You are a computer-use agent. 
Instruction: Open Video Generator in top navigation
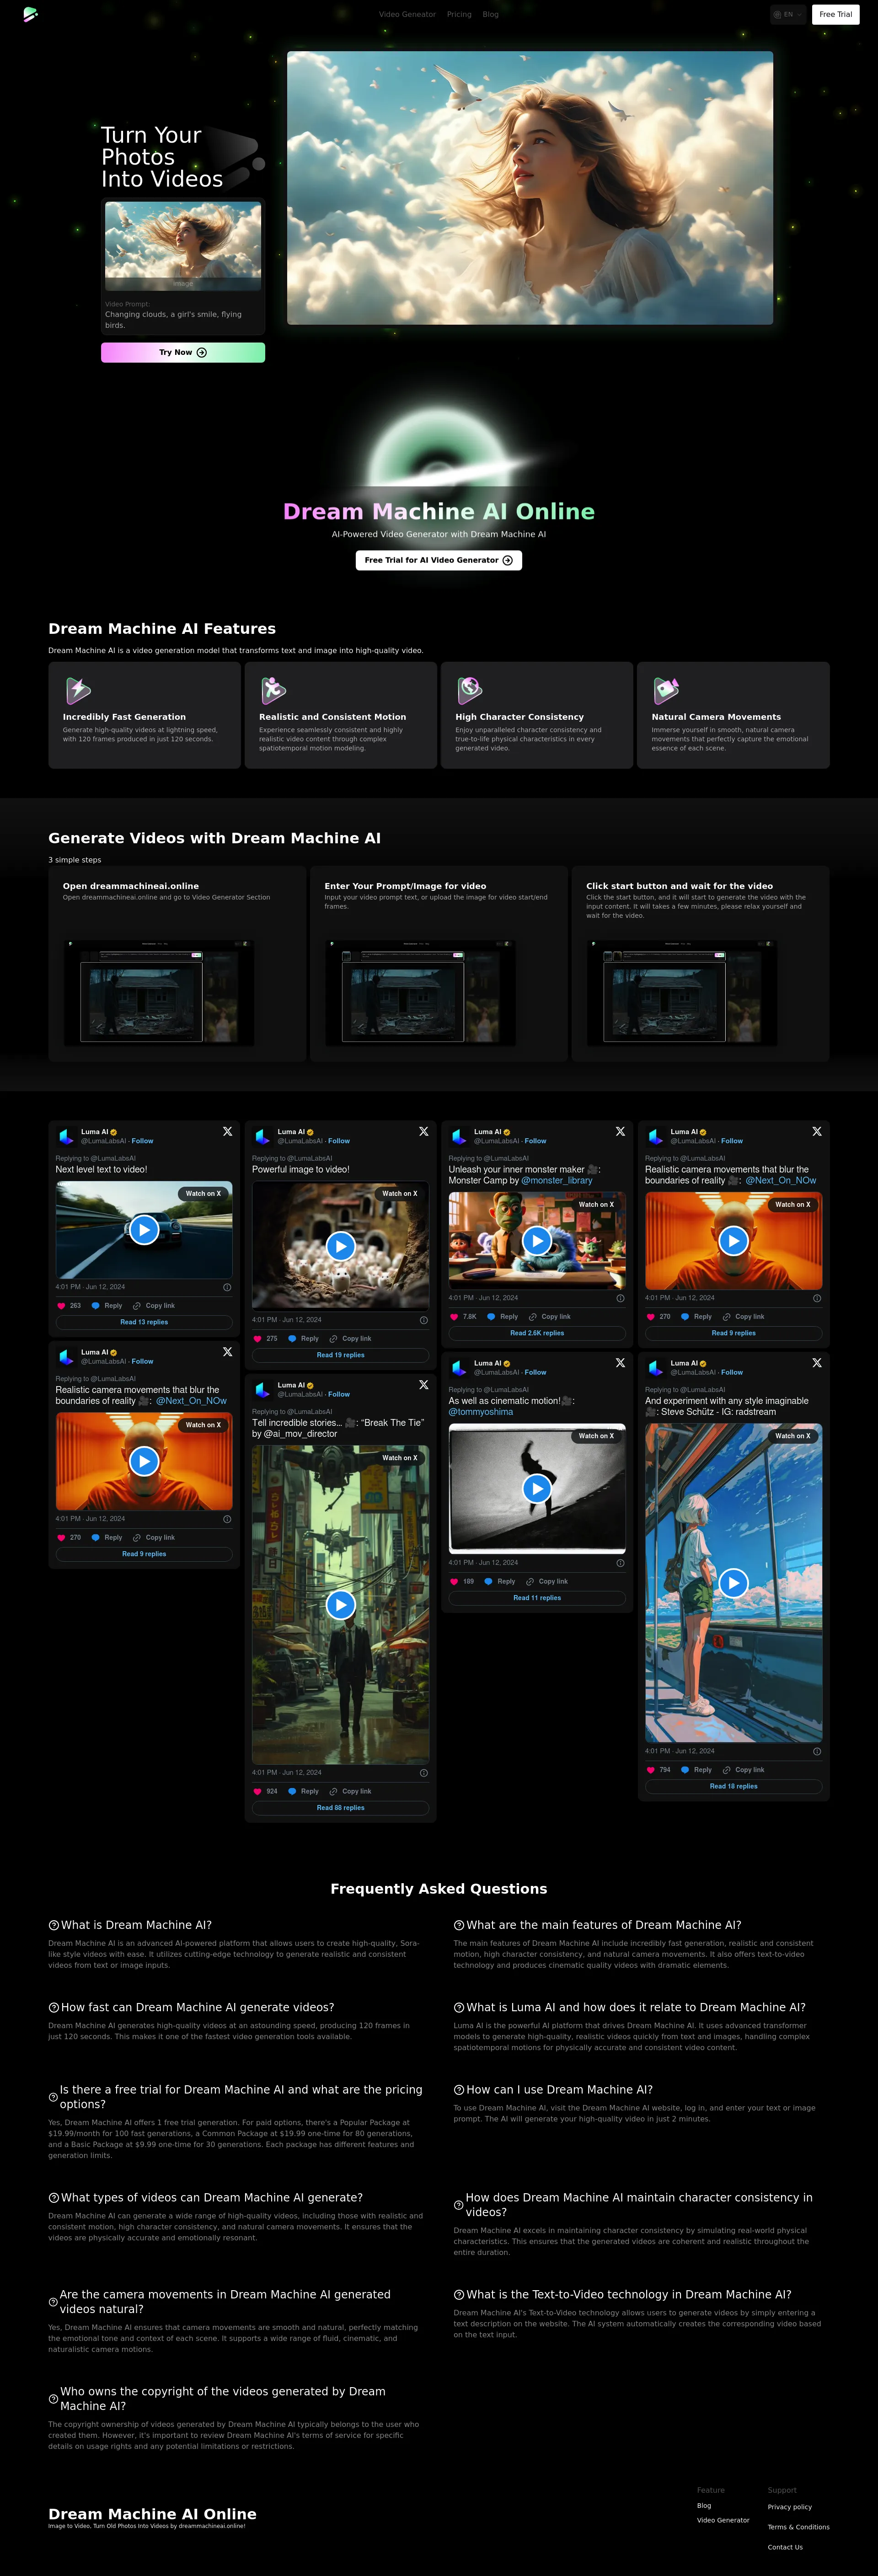point(407,14)
